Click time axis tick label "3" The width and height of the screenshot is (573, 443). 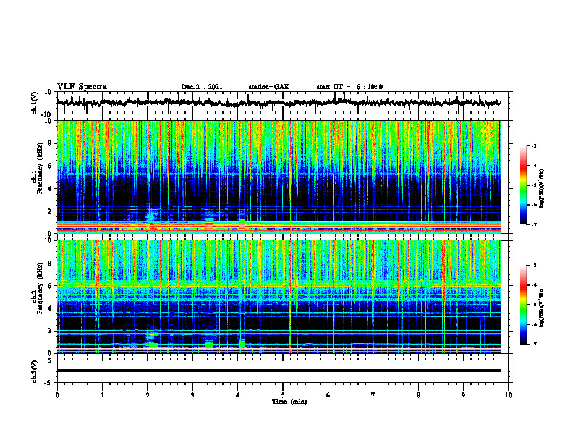pyautogui.click(x=192, y=395)
